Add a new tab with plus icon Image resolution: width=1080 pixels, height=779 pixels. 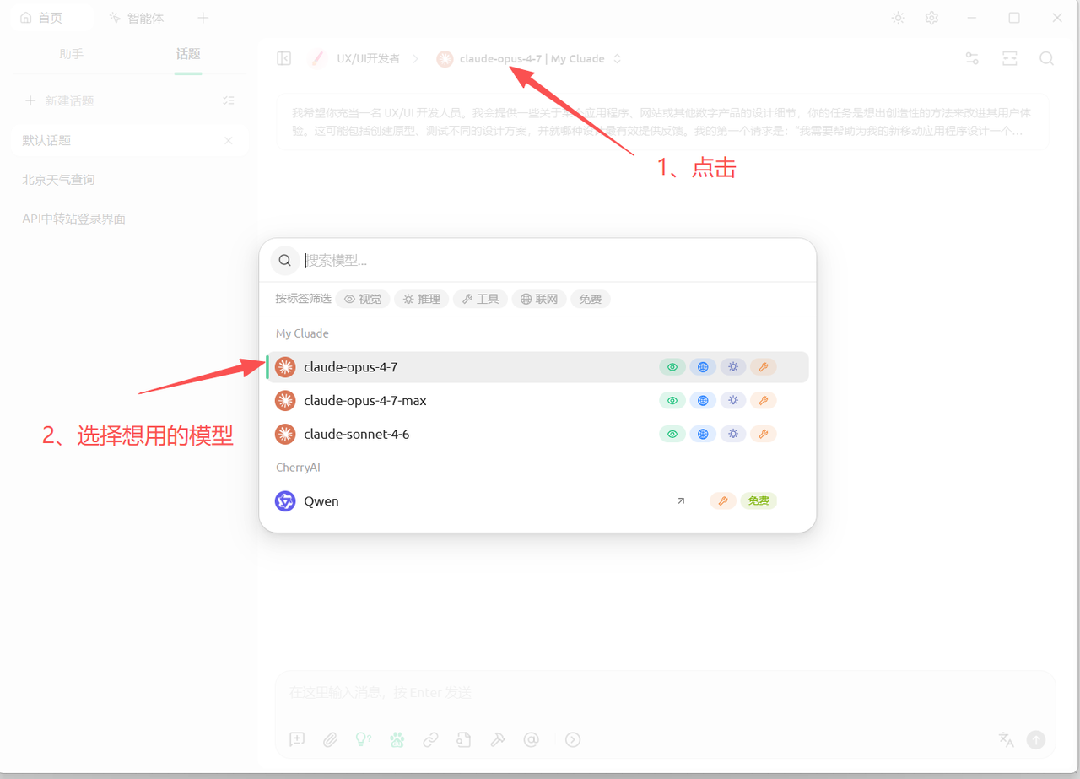point(202,18)
